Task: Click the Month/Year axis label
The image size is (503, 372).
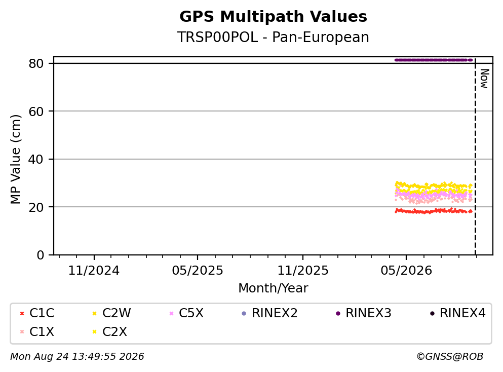Action: pyautogui.click(x=273, y=288)
